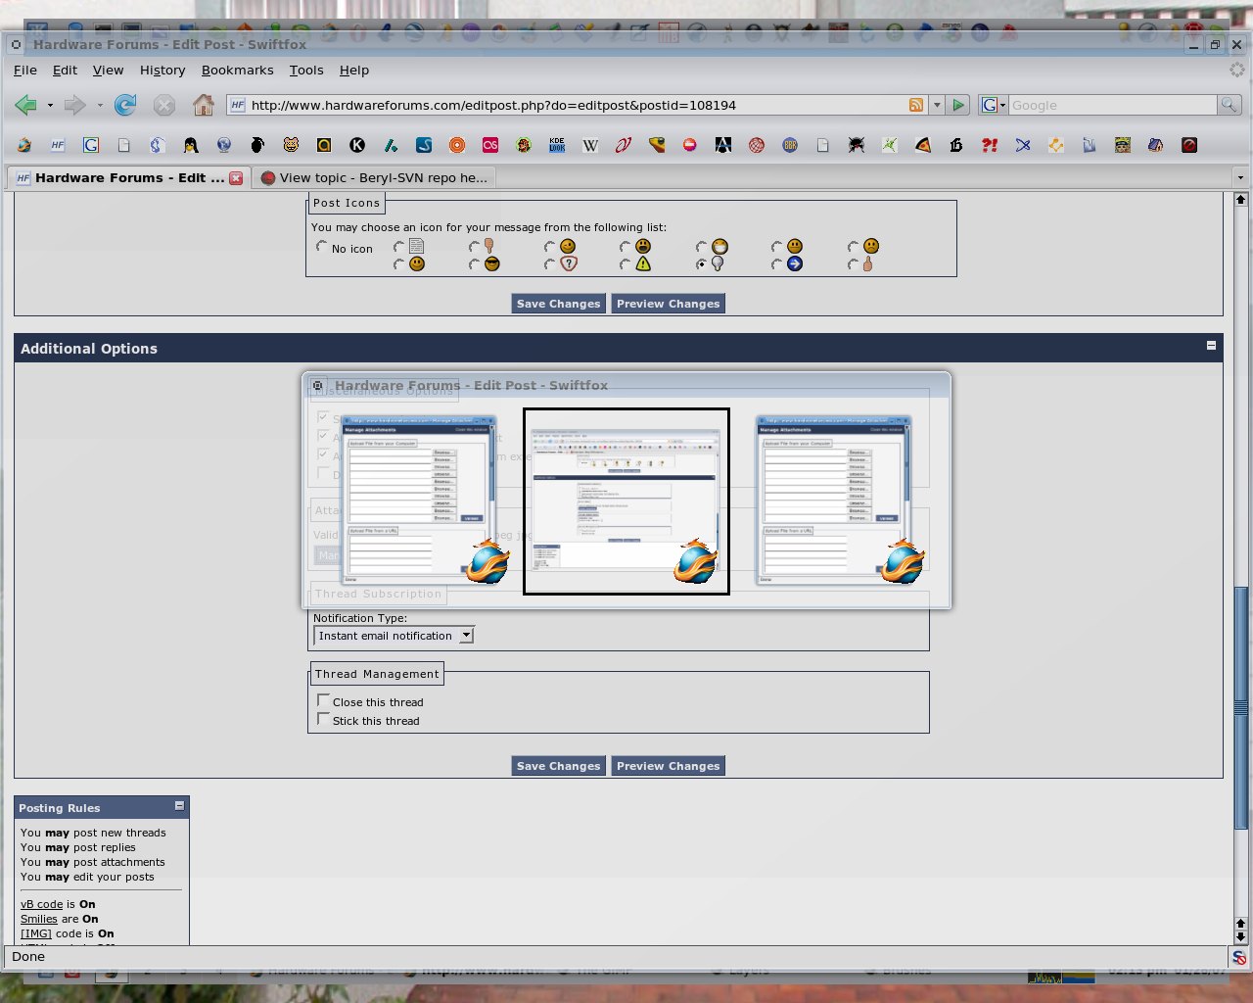Image resolution: width=1253 pixels, height=1003 pixels.
Task: Open the vB code link
Action: (x=41, y=904)
